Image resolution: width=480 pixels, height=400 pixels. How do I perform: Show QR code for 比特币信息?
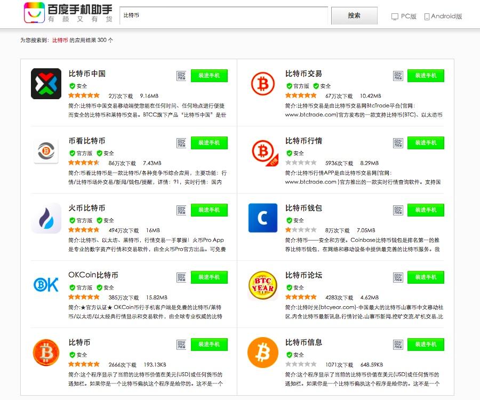[x=398, y=345]
